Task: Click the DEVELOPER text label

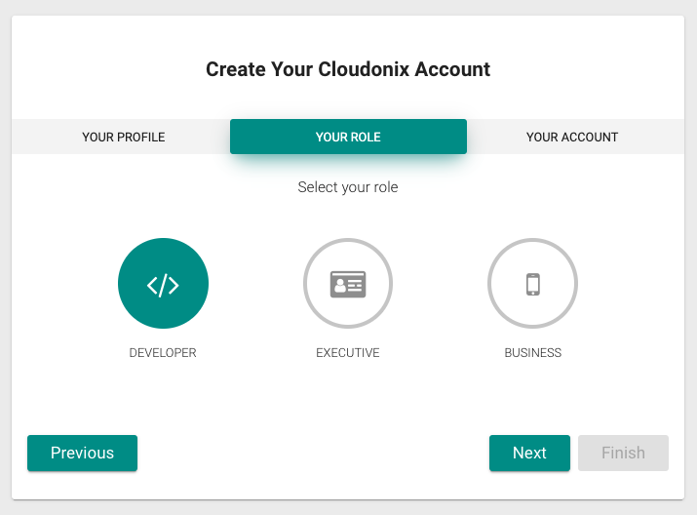Action: [x=163, y=353]
